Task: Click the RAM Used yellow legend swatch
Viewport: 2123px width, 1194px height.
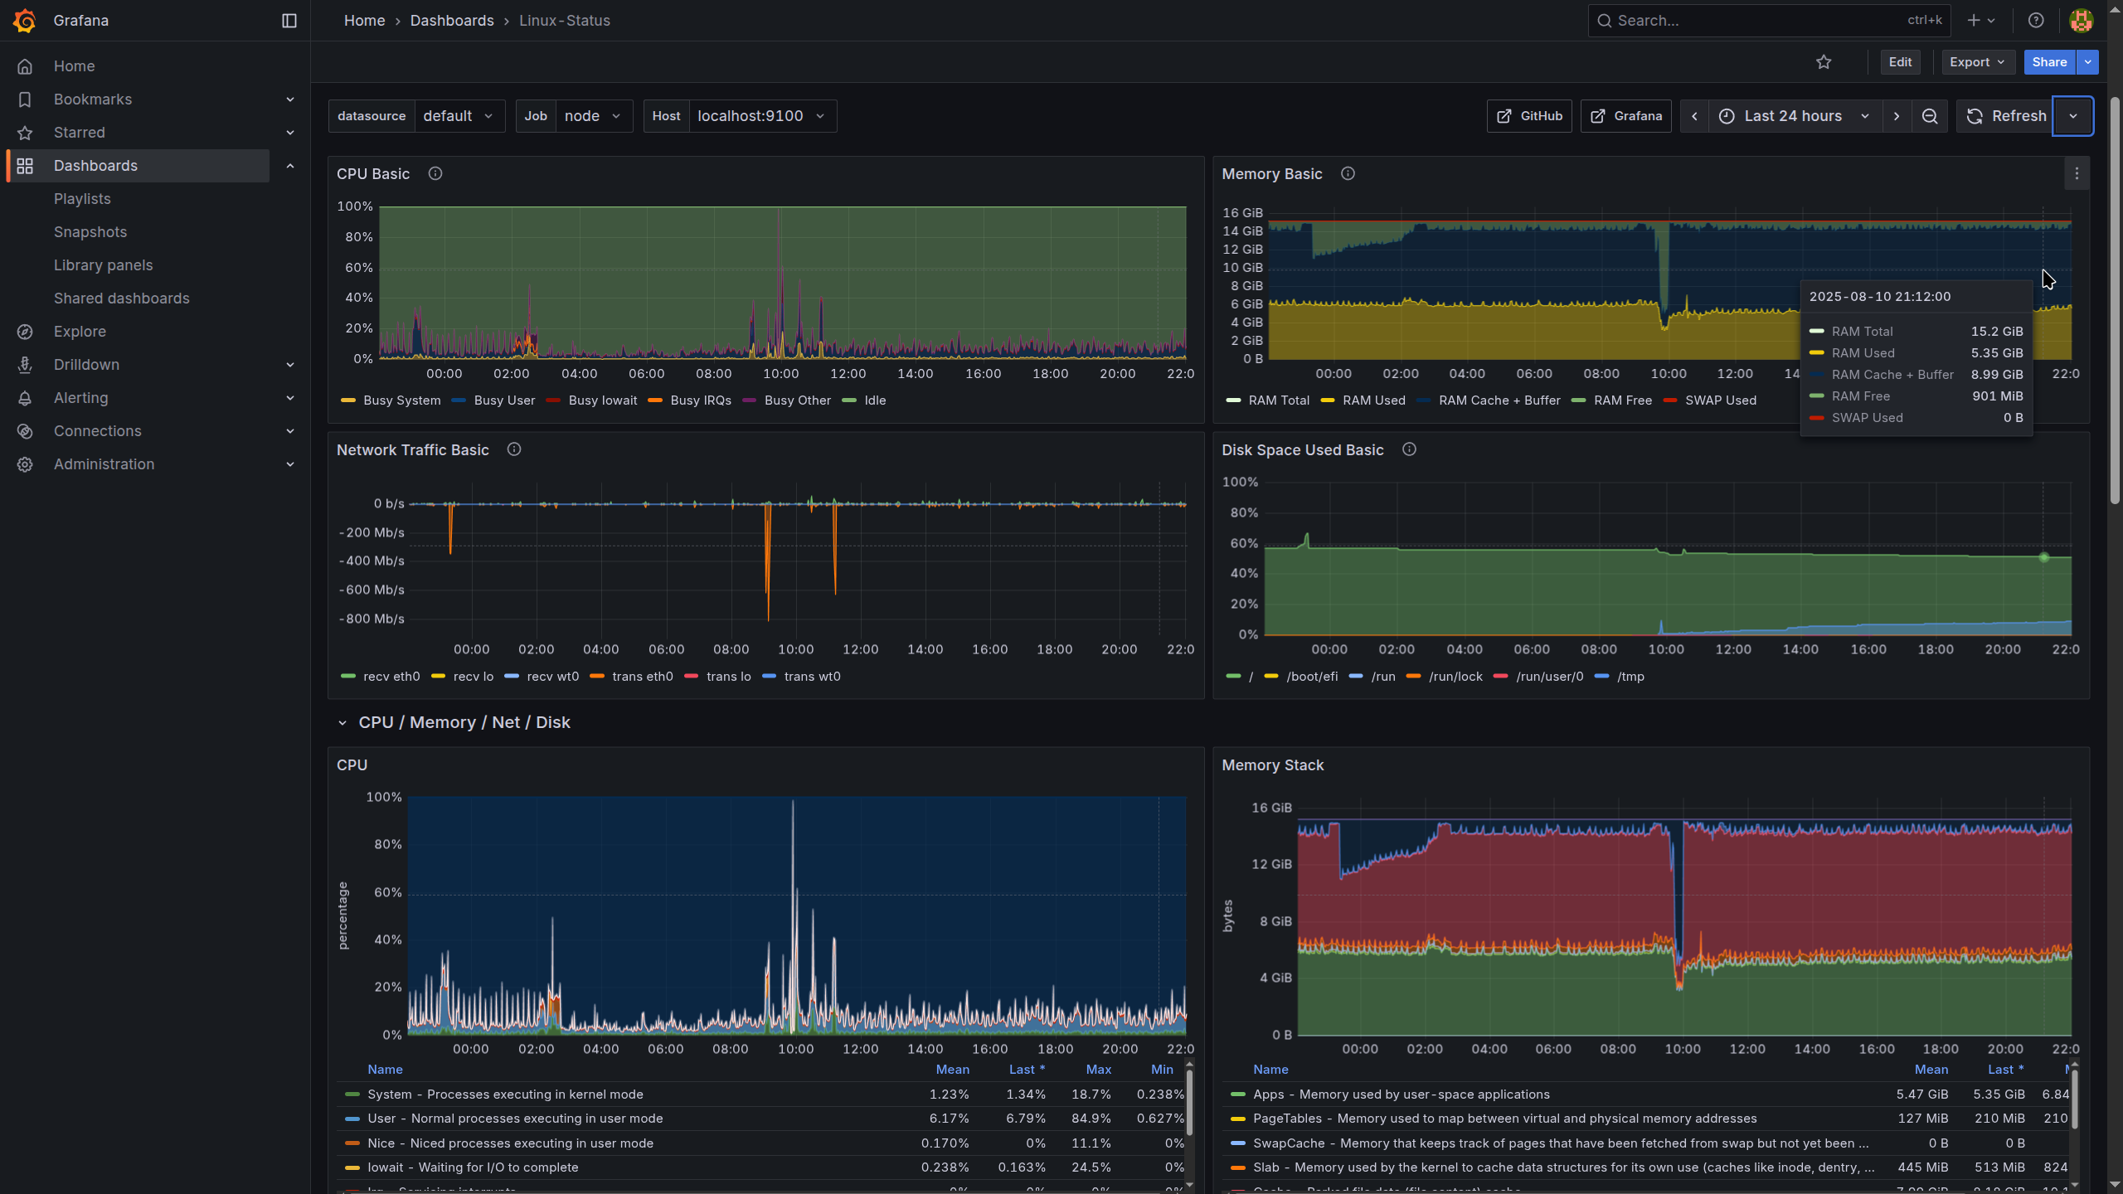Action: [1327, 400]
